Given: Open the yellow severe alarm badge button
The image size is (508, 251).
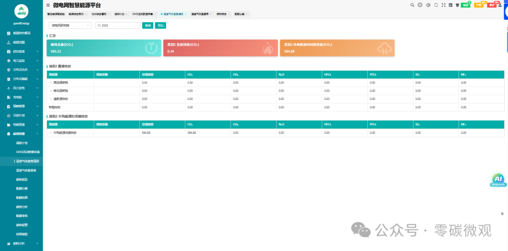Looking at the screenshot, I should pos(479,5).
